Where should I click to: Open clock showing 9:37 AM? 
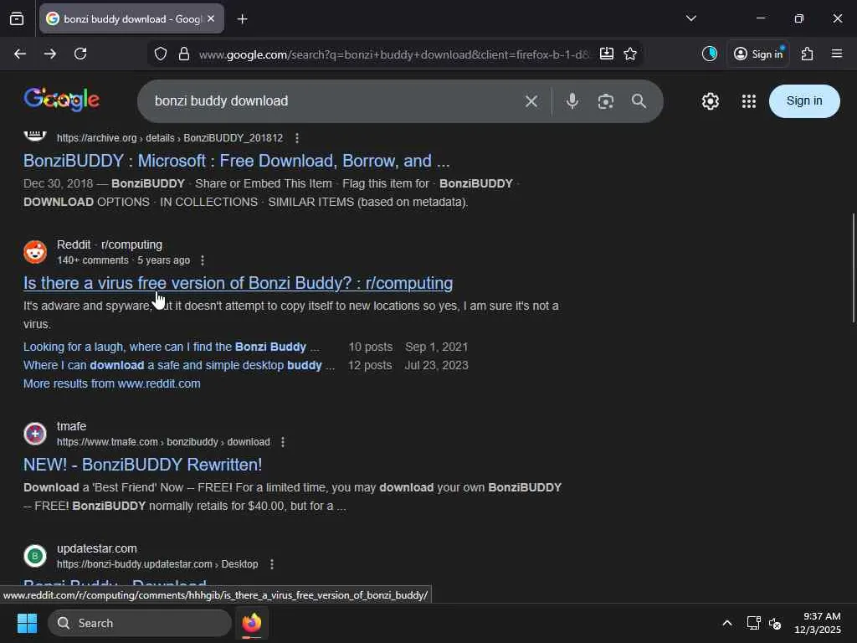click(818, 623)
